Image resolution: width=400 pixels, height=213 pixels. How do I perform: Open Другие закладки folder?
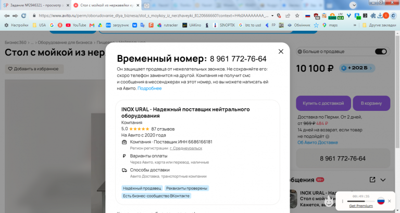pos(379,25)
